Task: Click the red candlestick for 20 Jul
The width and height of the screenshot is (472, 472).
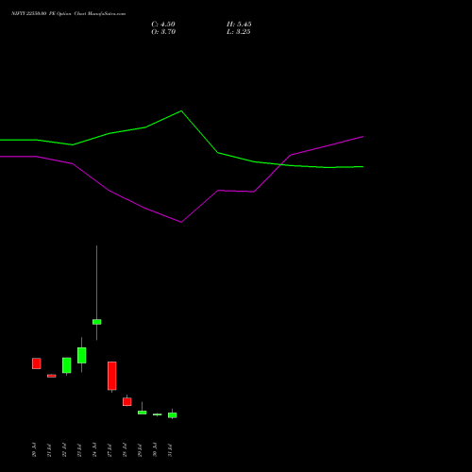Action: click(x=37, y=363)
